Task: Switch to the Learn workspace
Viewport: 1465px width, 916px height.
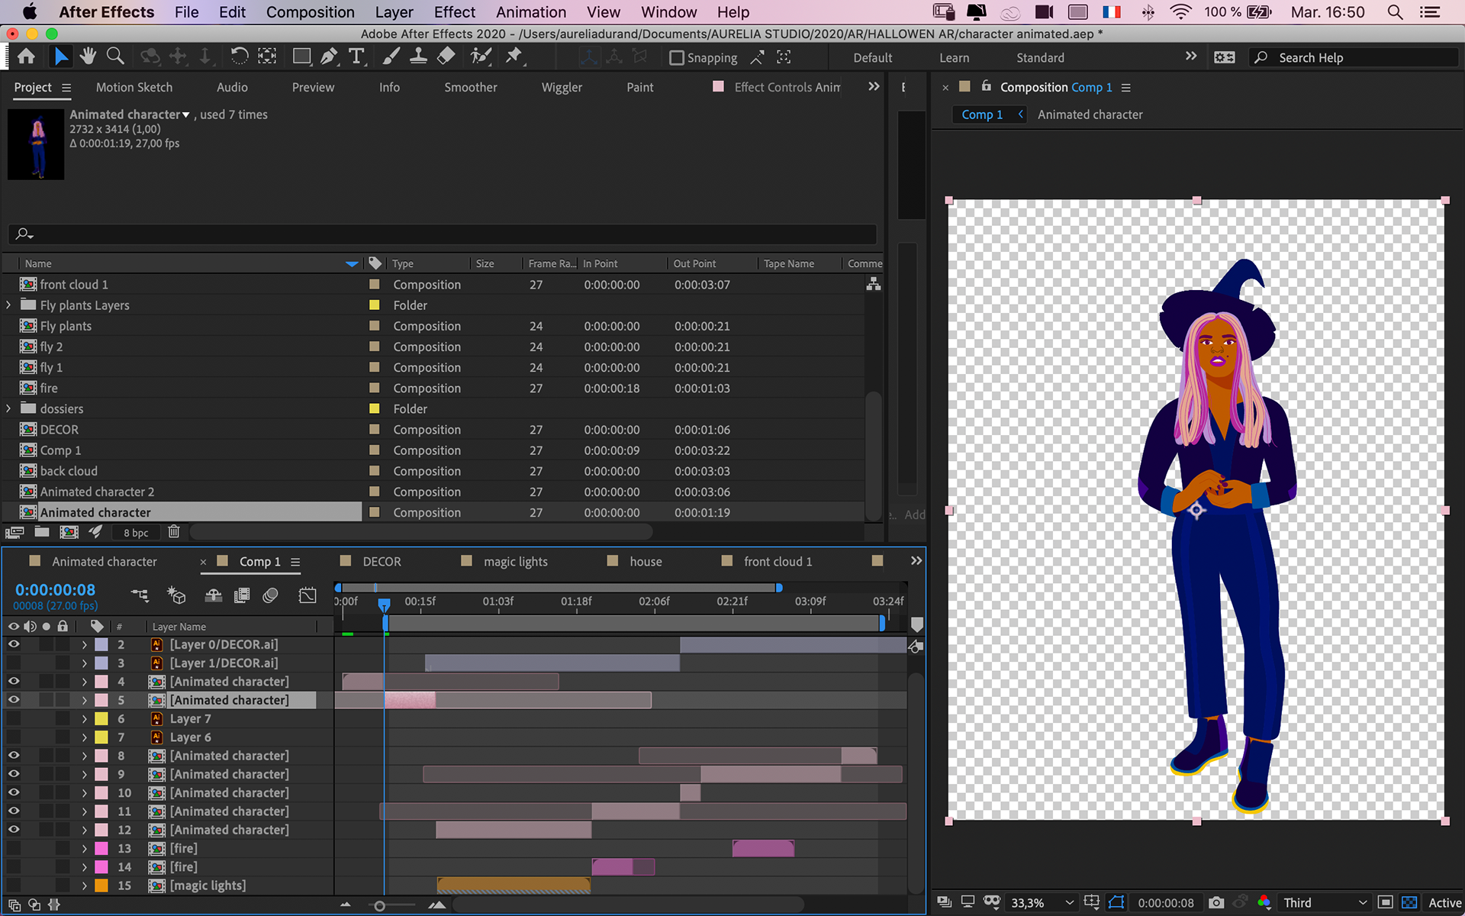Action: click(954, 58)
